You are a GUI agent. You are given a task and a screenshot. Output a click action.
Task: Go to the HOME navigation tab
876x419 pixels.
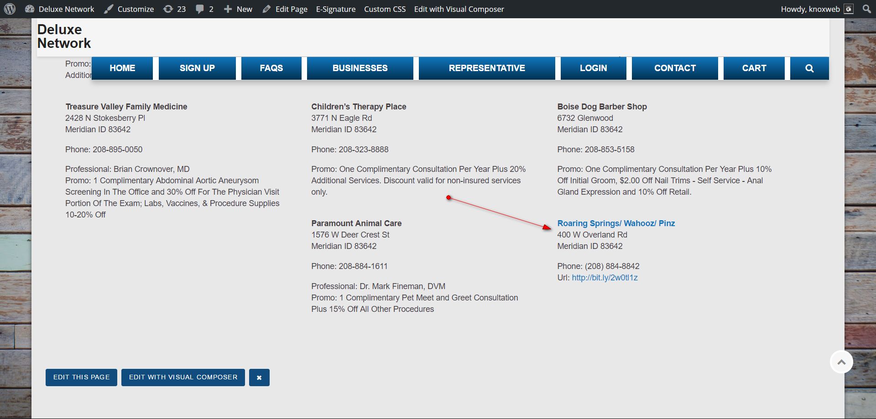(122, 68)
